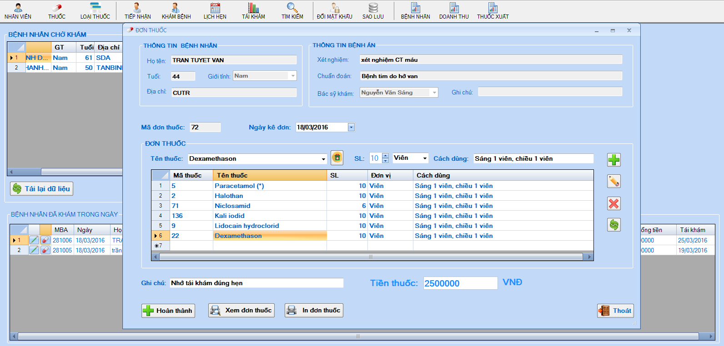This screenshot has height=346, width=724.
Task: Select the Paracetamol (*) row
Action: pyautogui.click(x=372, y=186)
